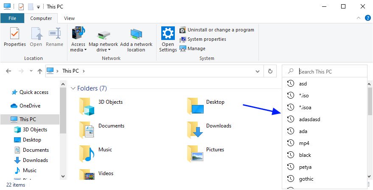Viewport: 373px width, 190px height.
Task: Collapse the Folders (7) group
Action: (73, 88)
